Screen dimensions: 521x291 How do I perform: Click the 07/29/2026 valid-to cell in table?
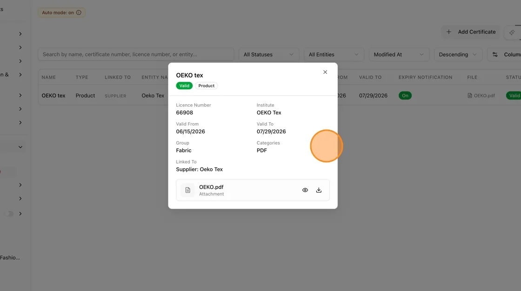click(373, 96)
